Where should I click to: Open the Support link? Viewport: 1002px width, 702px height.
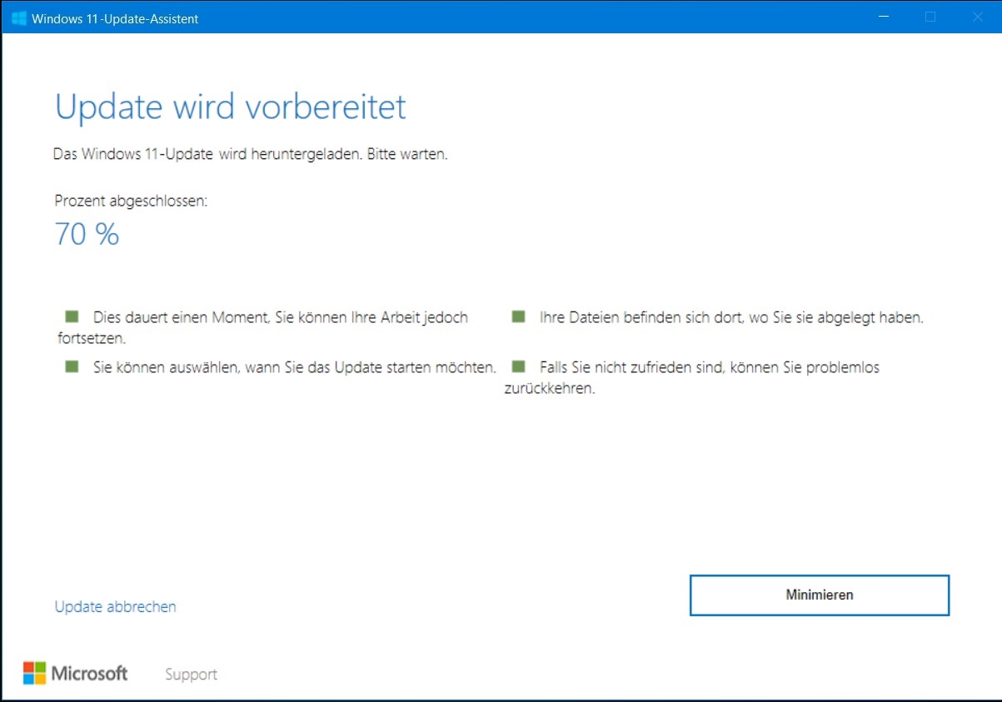tap(191, 675)
